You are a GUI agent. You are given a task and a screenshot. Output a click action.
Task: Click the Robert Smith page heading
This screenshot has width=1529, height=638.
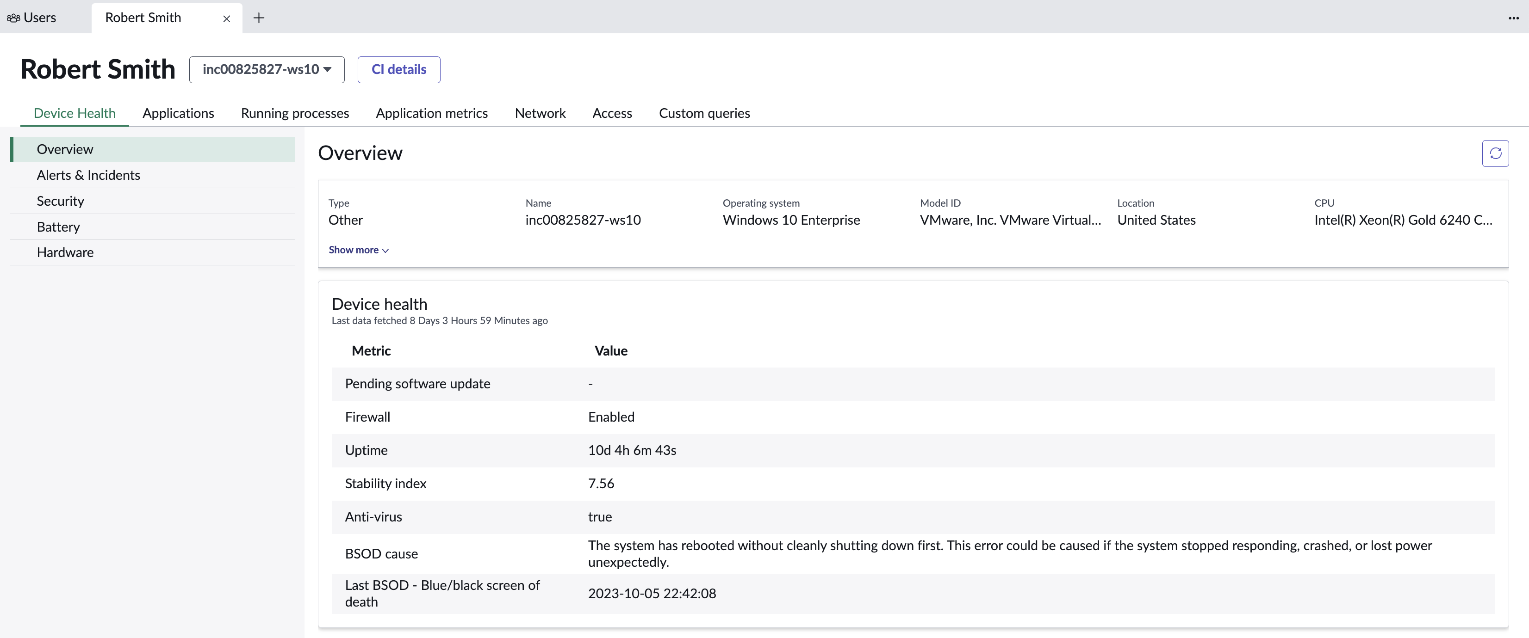pos(98,69)
